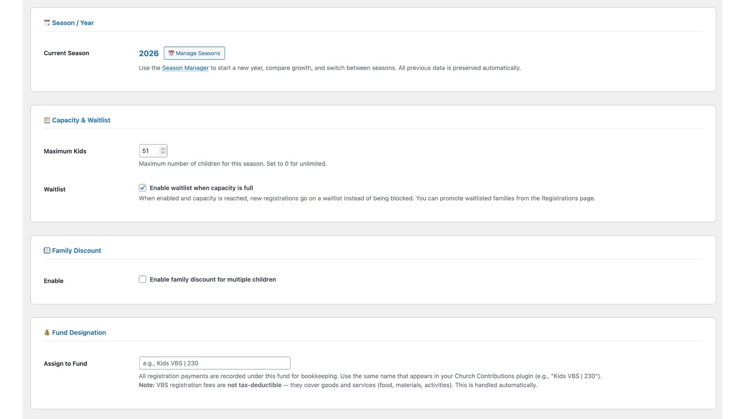This screenshot has height=419, width=745.
Task: Decrease Maximum Kids with the down arrow
Action: click(x=163, y=153)
